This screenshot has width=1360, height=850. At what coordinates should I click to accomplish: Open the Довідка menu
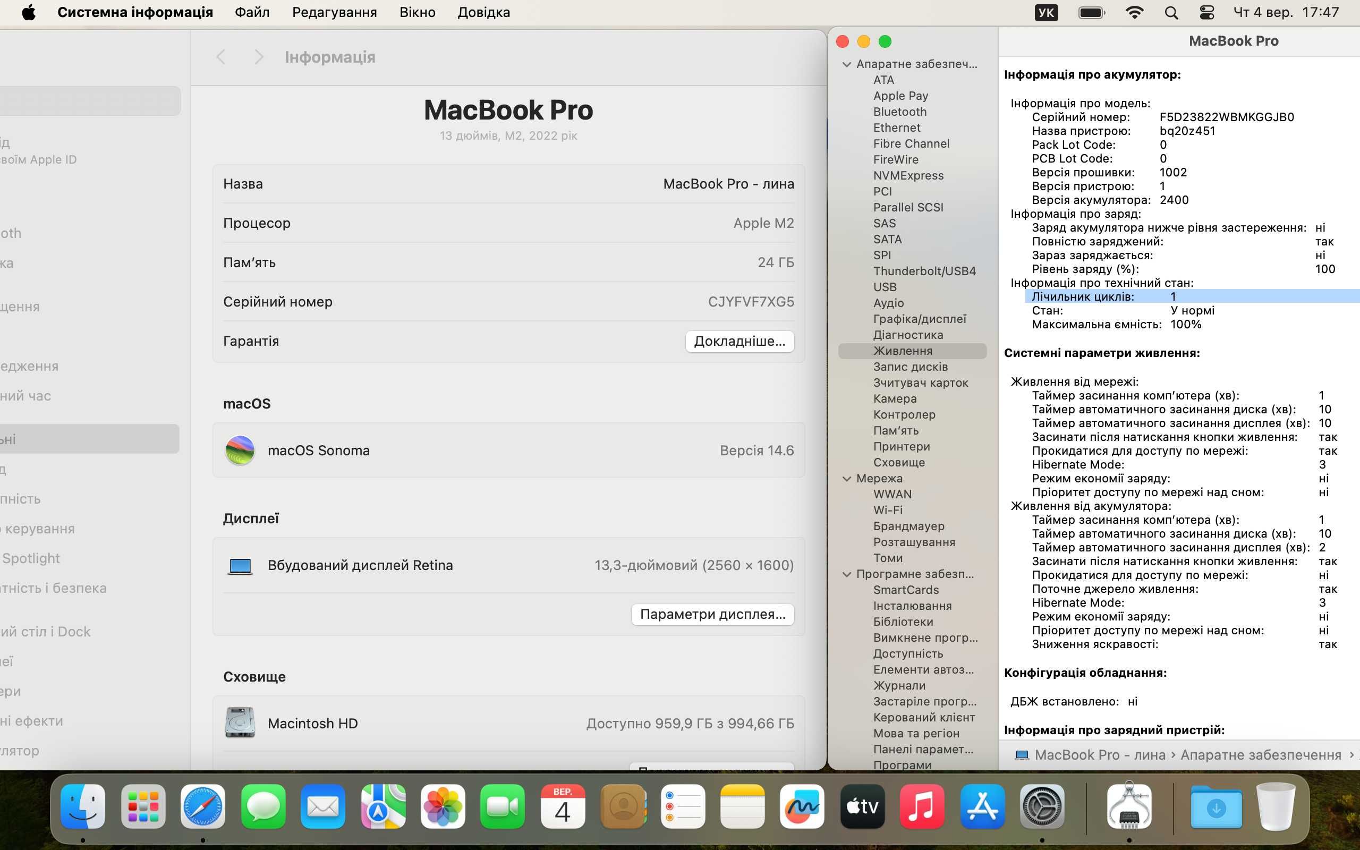coord(484,12)
